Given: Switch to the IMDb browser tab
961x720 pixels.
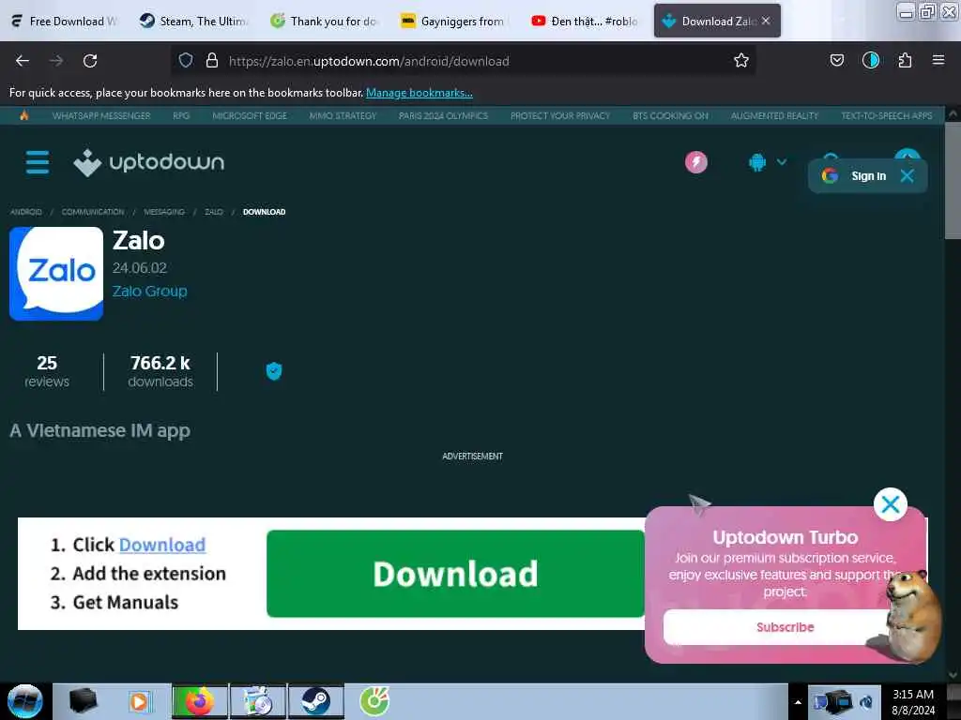Looking at the screenshot, I should 455,21.
